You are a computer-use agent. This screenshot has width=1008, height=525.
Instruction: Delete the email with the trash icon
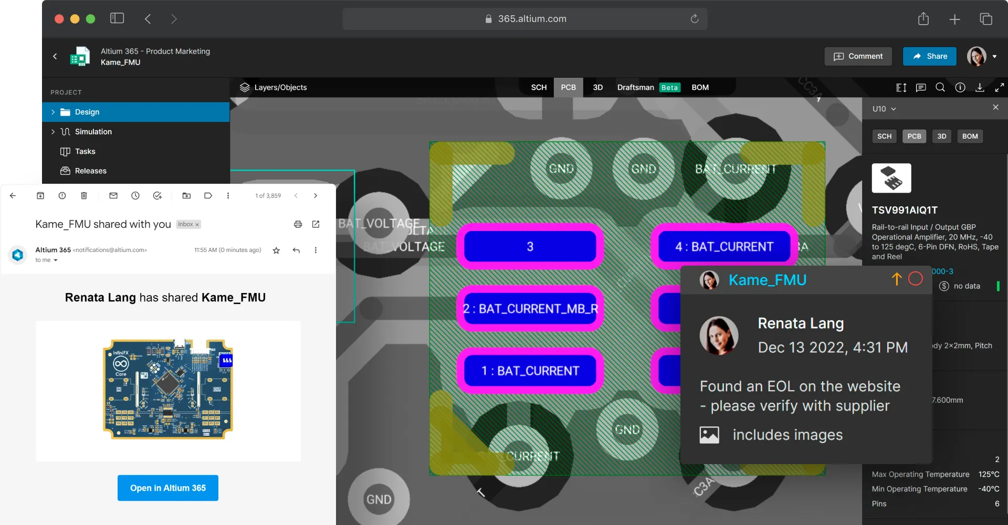point(83,195)
